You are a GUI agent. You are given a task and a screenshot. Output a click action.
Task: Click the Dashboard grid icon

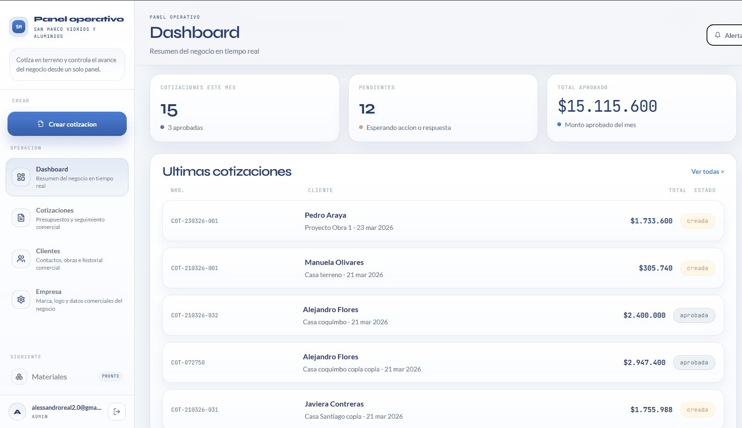[x=21, y=177]
